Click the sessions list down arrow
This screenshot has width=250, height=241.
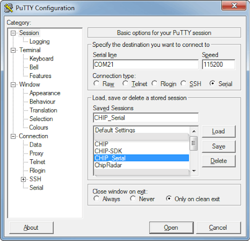194,171
